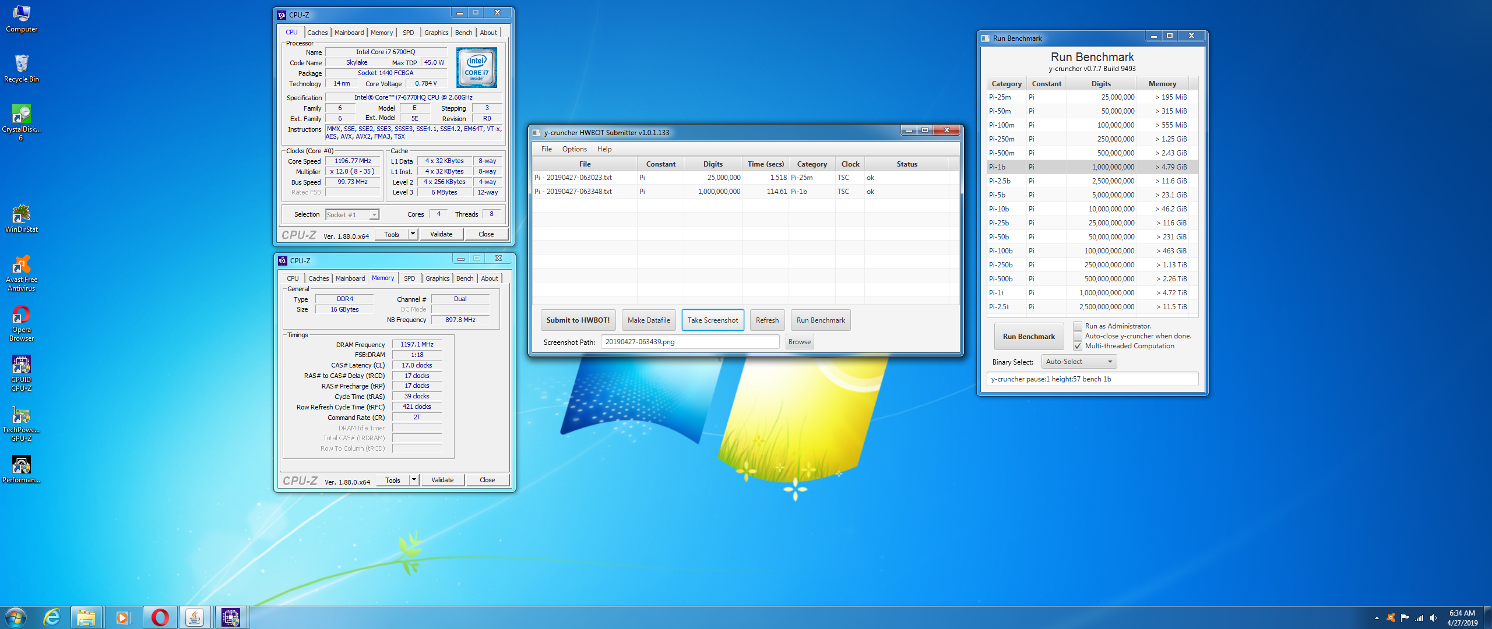Open Opera from the taskbar
Viewport: 1492px width, 629px height.
tap(160, 617)
